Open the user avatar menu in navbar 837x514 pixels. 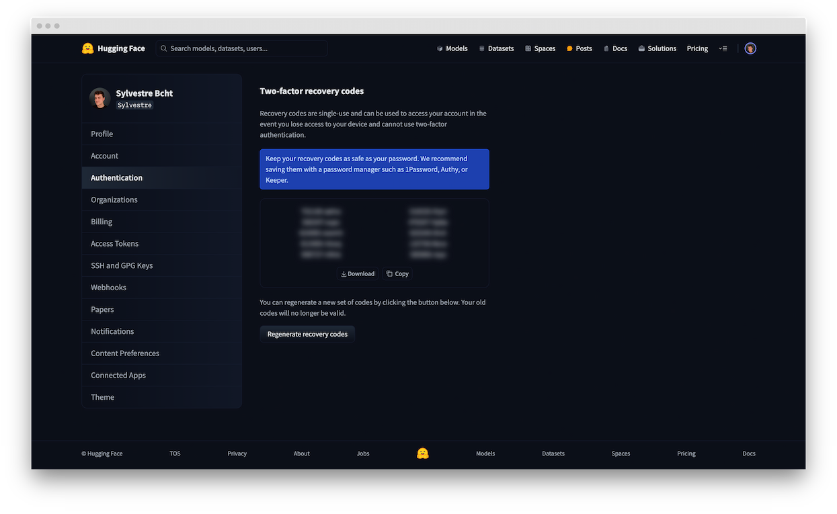pos(750,48)
